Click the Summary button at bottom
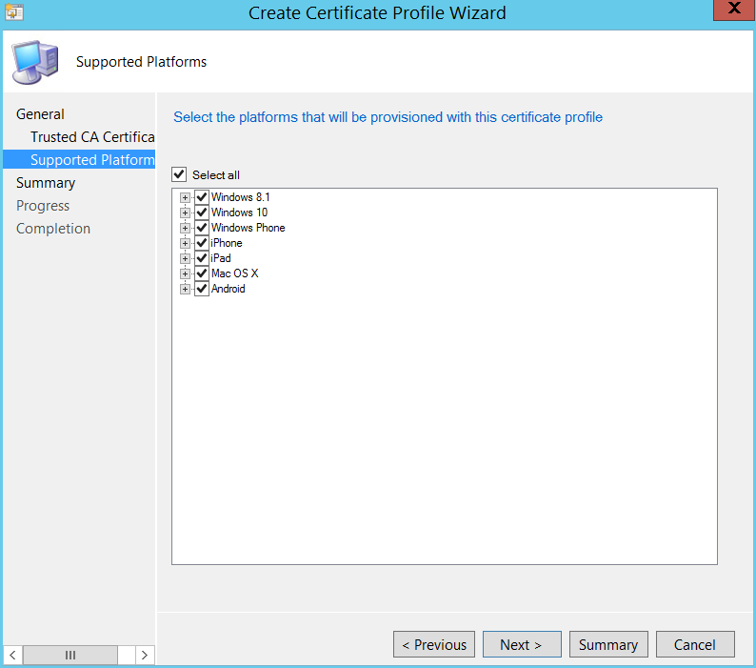 [608, 644]
